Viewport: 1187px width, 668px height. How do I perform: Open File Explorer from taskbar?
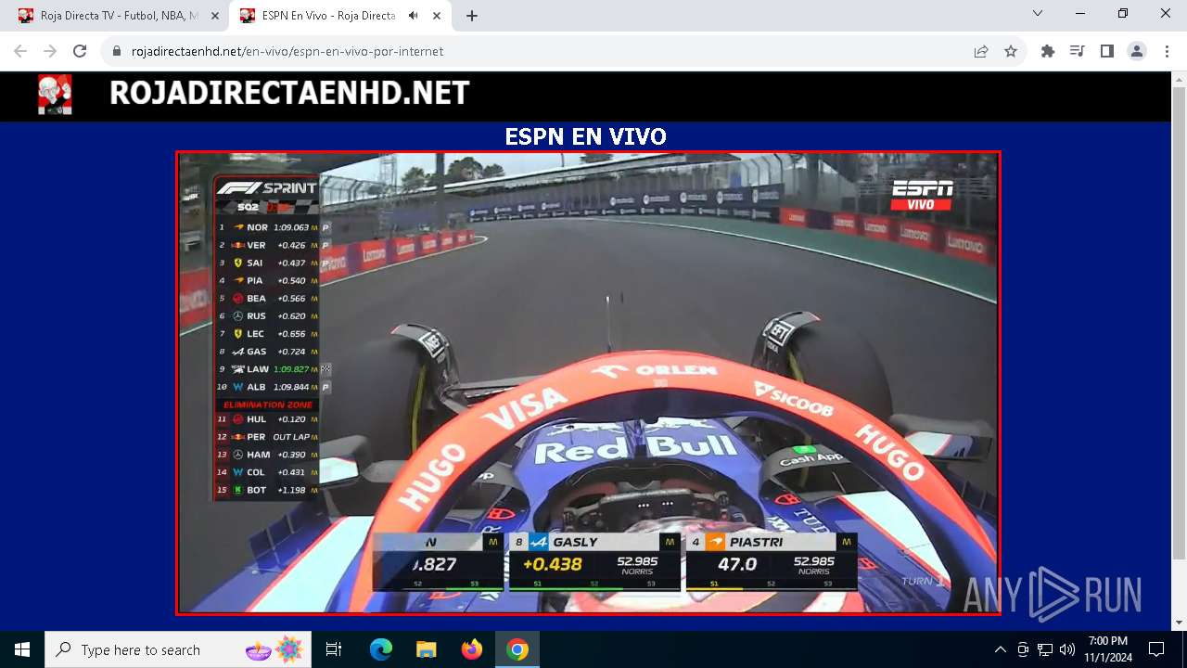427,649
